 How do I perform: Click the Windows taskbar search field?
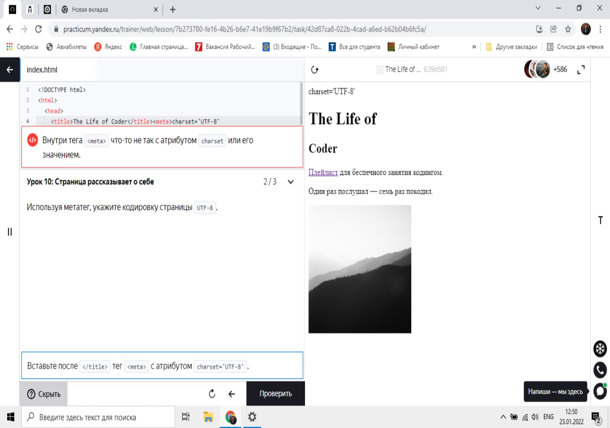[x=98, y=417]
